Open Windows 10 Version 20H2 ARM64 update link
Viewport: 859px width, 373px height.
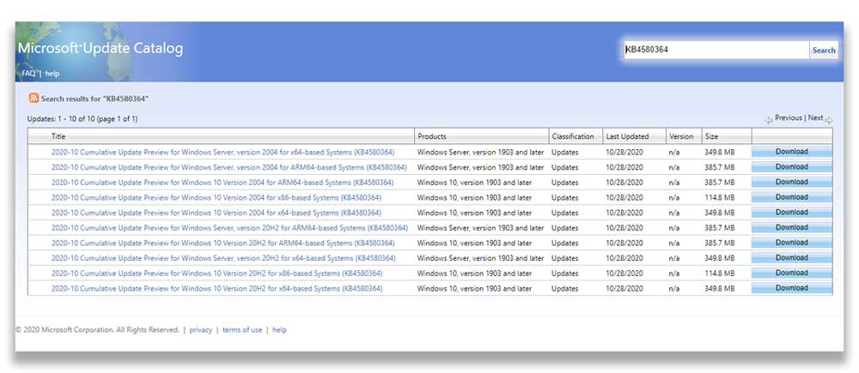(223, 243)
